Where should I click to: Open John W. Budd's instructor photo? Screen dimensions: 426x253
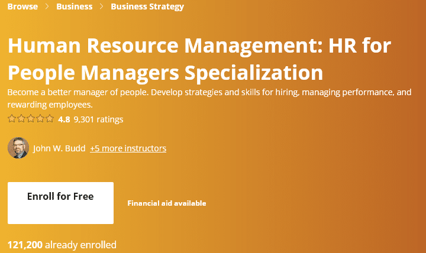tap(18, 148)
